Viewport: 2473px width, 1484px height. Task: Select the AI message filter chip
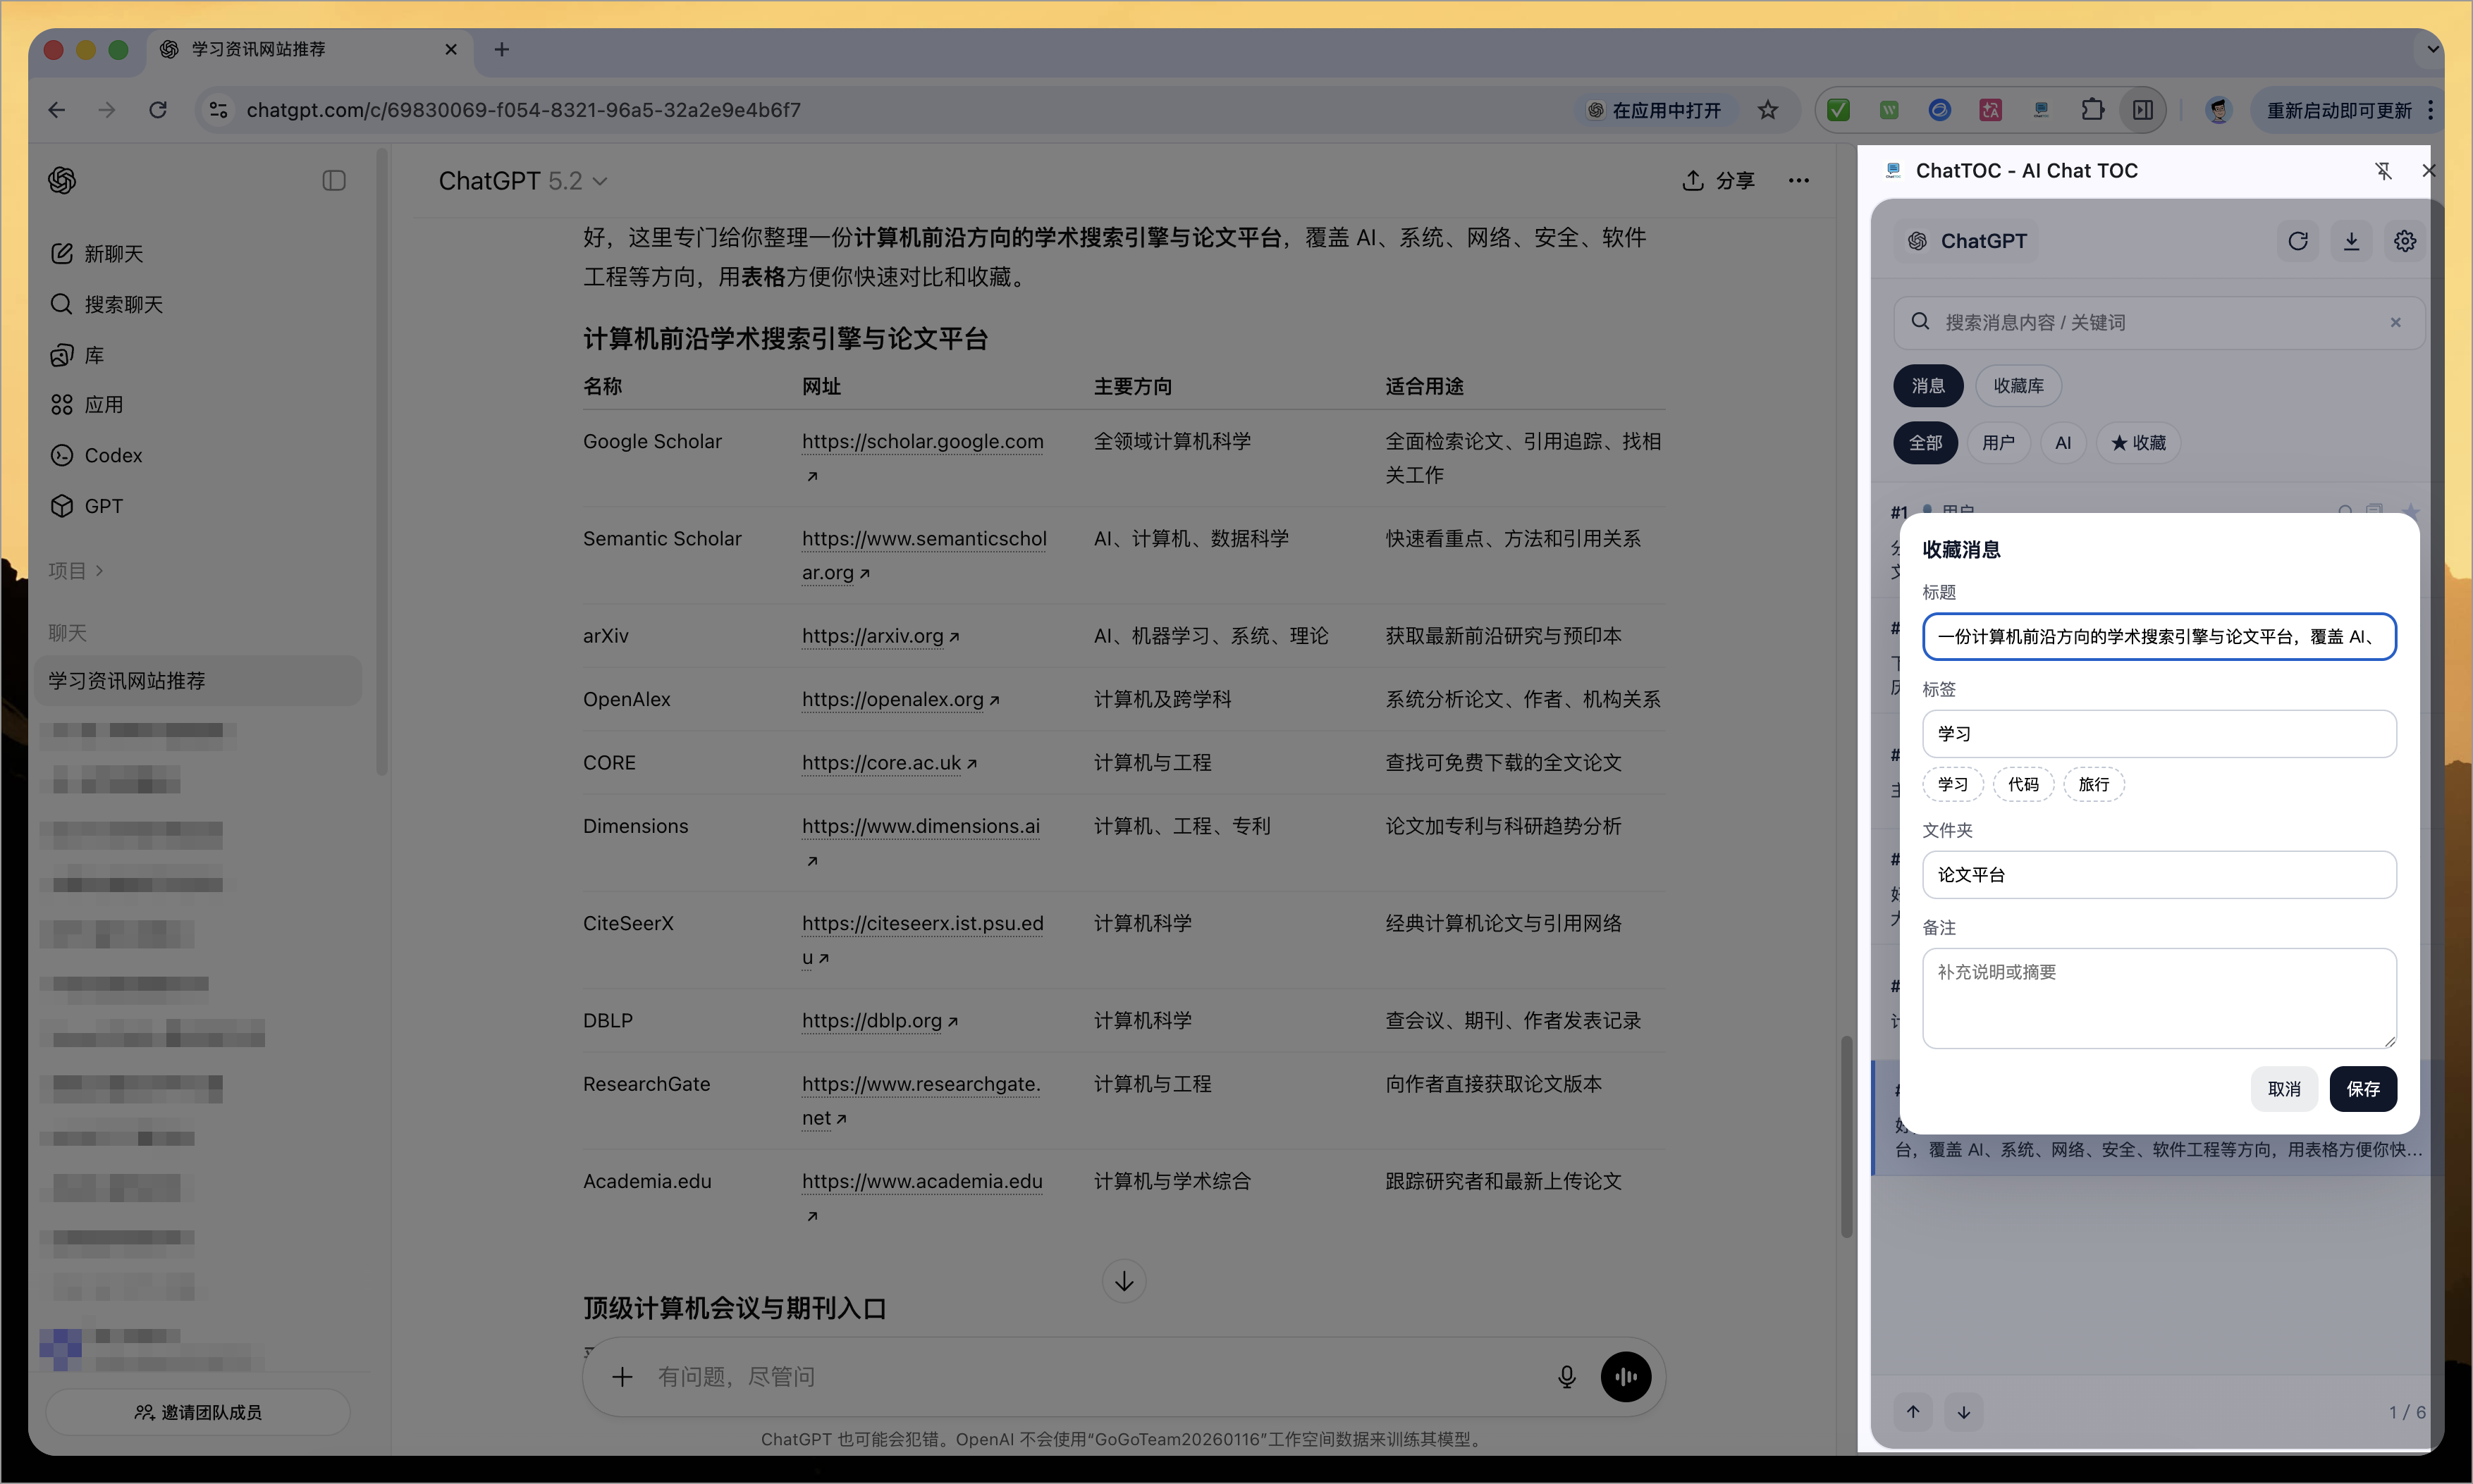[2063, 443]
